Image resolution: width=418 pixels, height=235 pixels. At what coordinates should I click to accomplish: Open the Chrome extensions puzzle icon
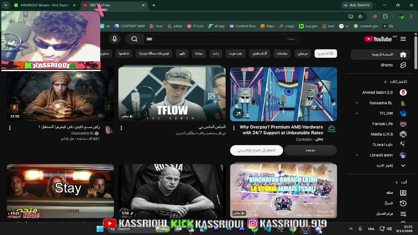click(x=385, y=16)
